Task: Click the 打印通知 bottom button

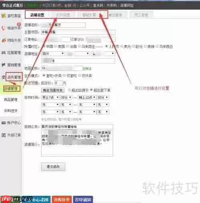Action: point(83,199)
